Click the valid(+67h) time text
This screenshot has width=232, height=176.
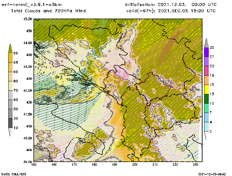tap(171, 11)
